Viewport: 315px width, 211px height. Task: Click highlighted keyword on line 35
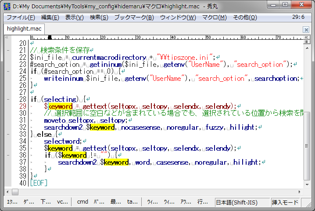tap(60, 149)
